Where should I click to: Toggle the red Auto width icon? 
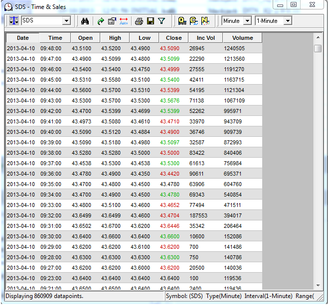124,21
